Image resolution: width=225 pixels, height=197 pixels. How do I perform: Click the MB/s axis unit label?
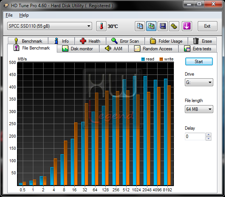click(22, 59)
